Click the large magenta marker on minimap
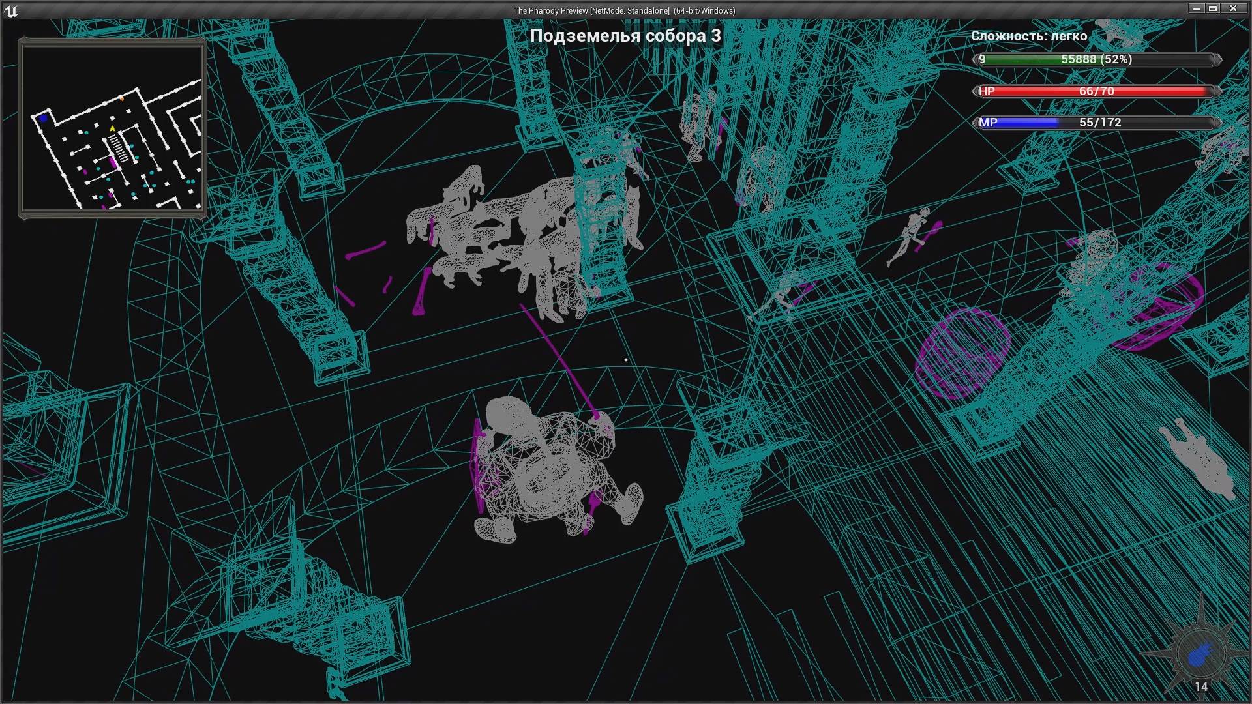Screen dimensions: 1252x704 click(x=113, y=160)
